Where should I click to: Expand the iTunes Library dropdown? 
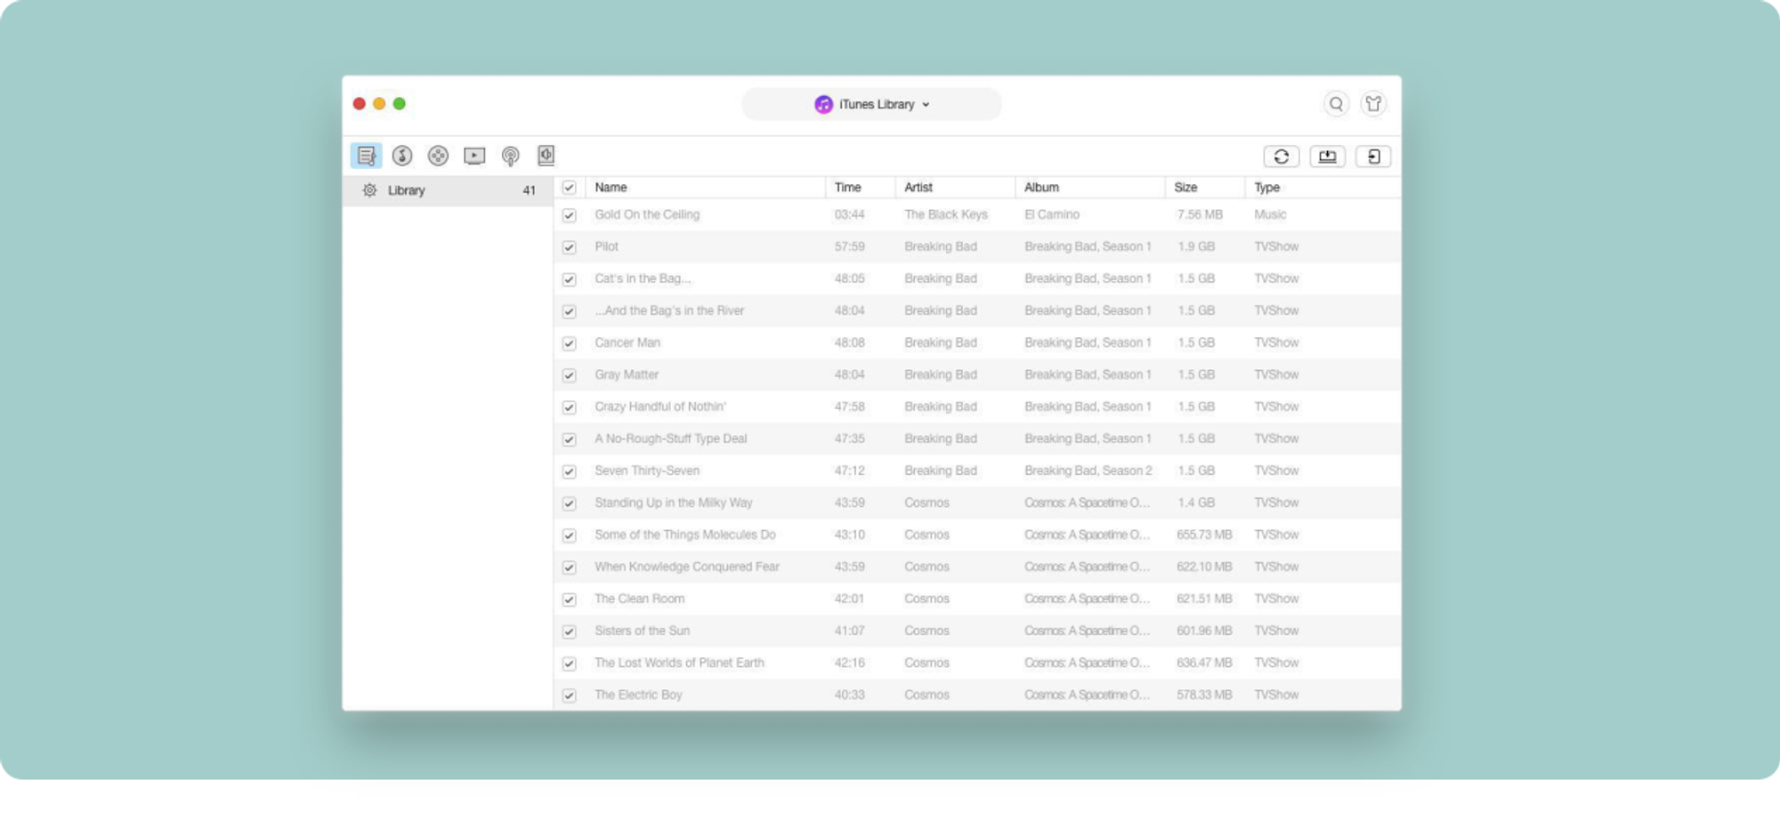[x=872, y=104]
